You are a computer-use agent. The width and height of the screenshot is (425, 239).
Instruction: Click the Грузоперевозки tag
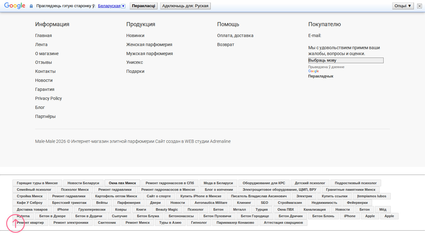(92, 209)
